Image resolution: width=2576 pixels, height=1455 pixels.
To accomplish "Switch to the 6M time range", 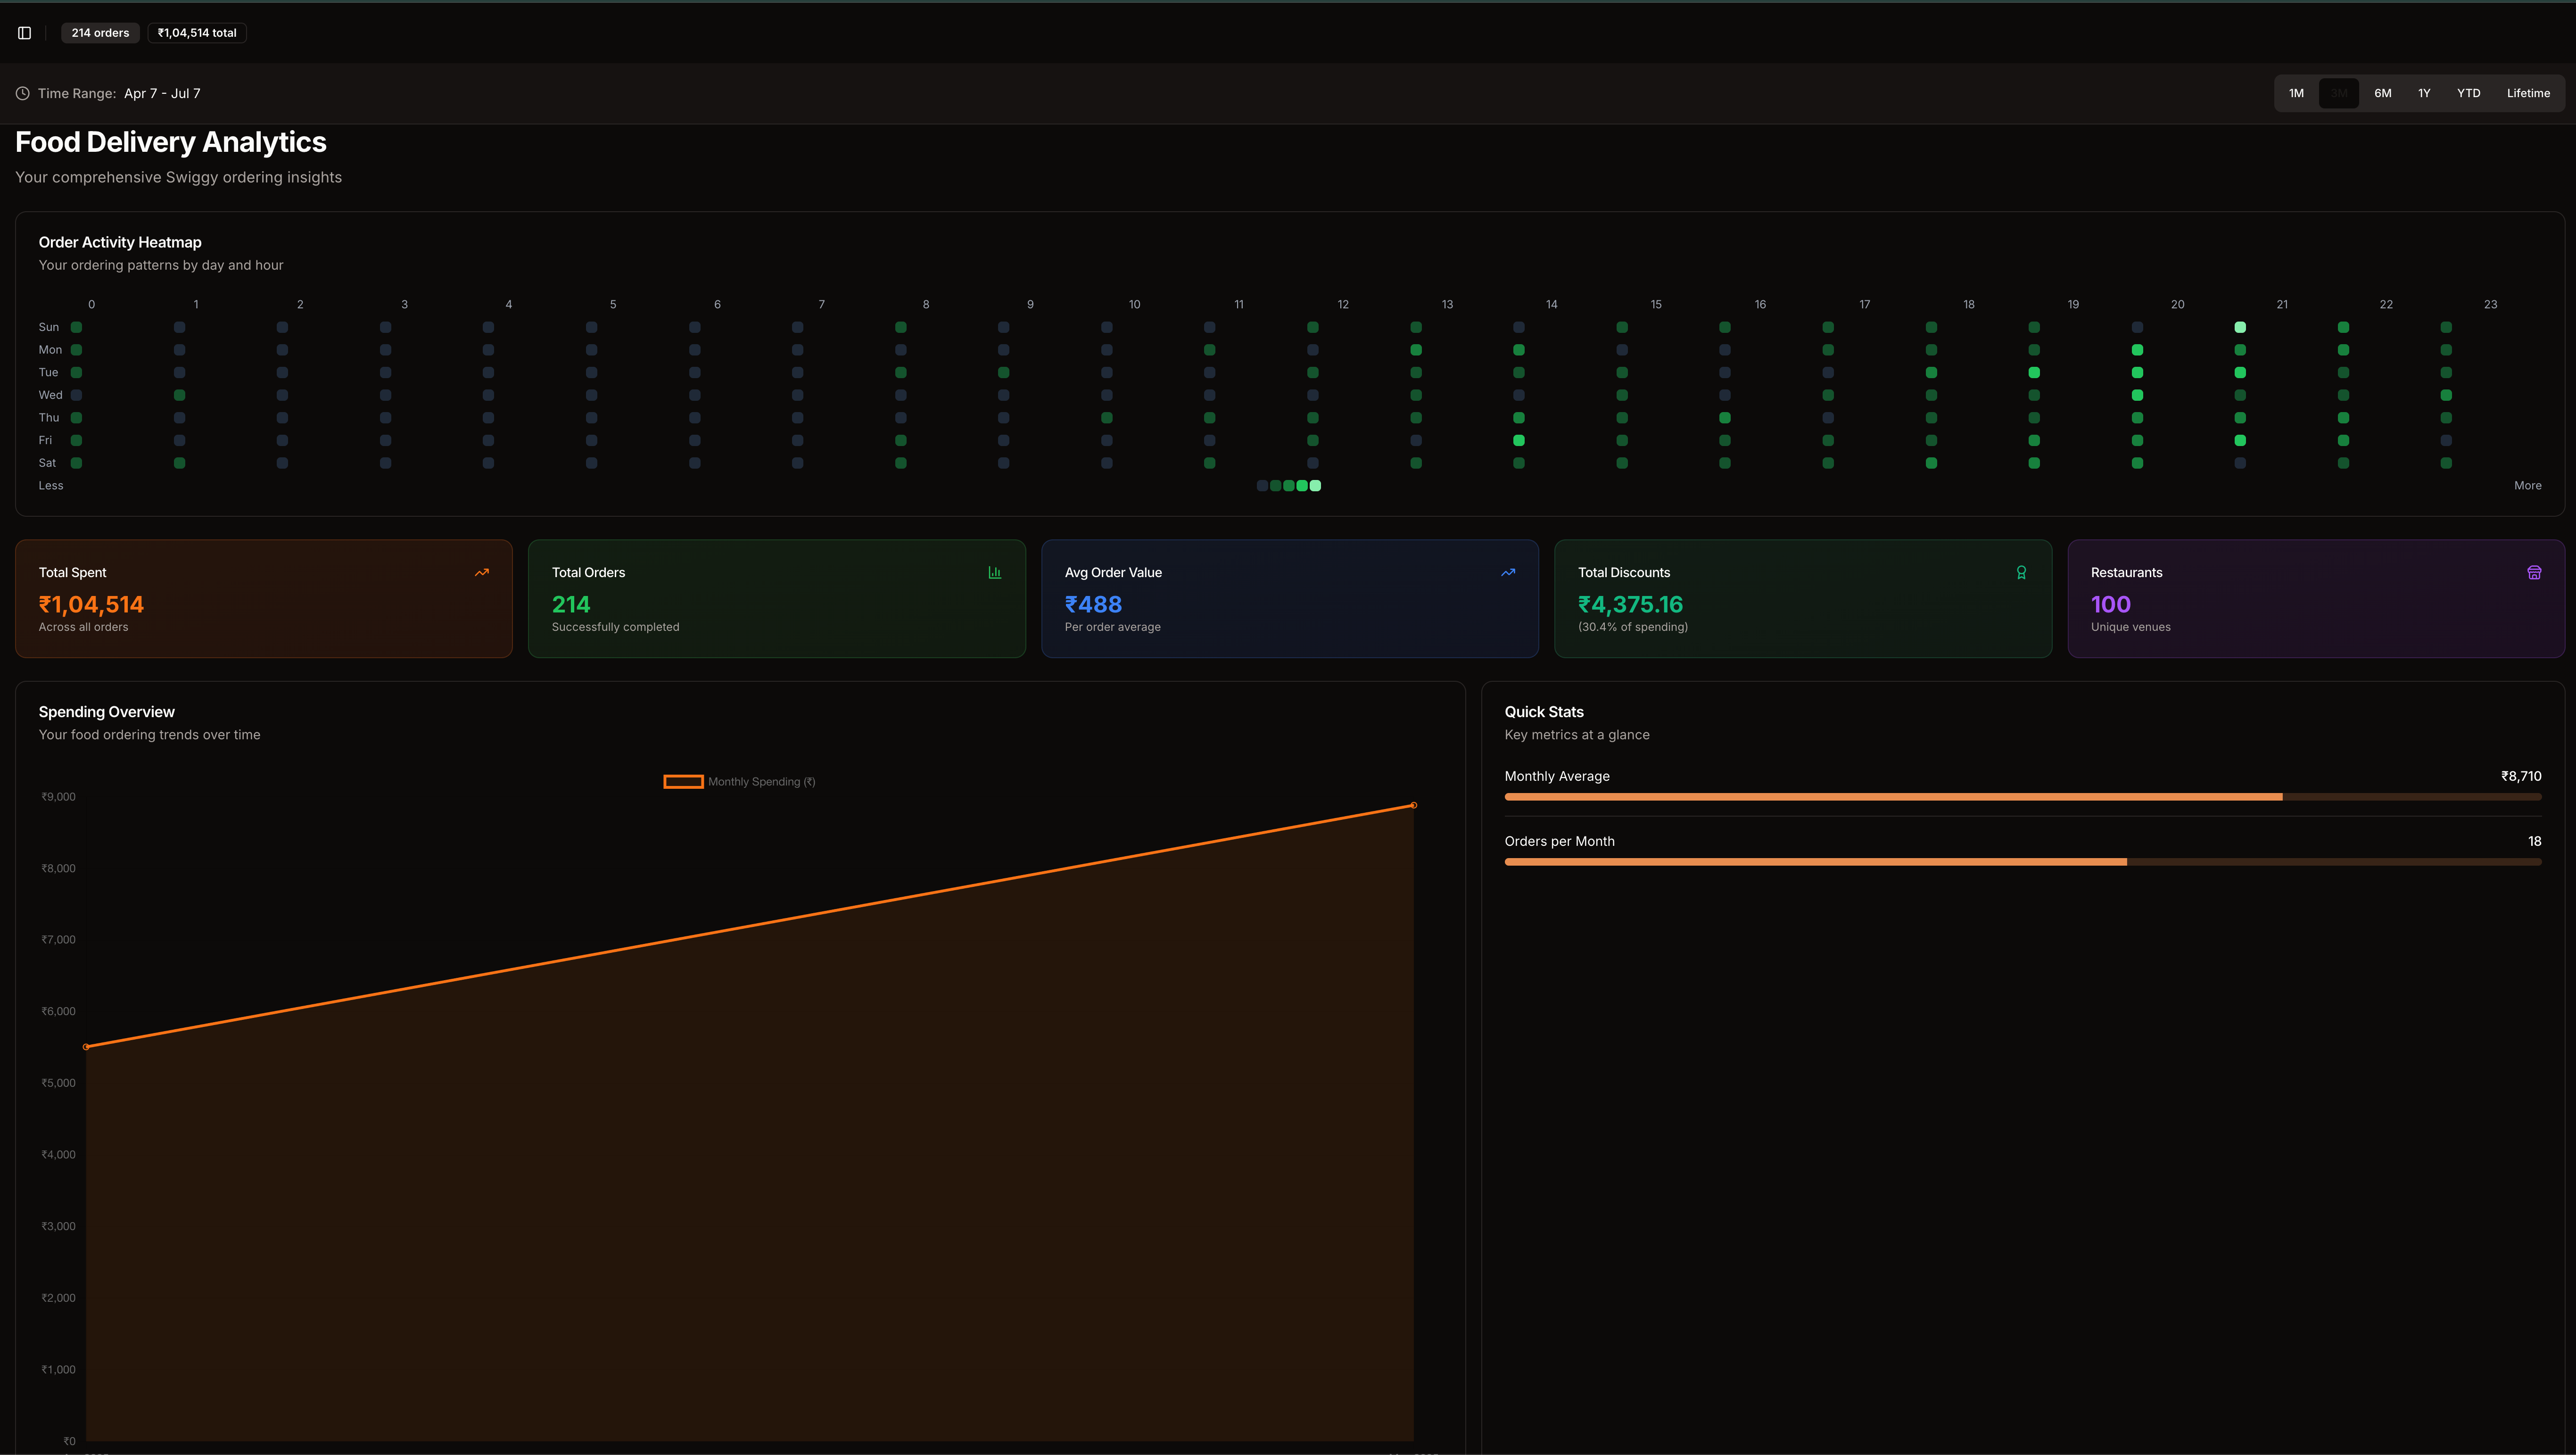I will pyautogui.click(x=2383, y=93).
